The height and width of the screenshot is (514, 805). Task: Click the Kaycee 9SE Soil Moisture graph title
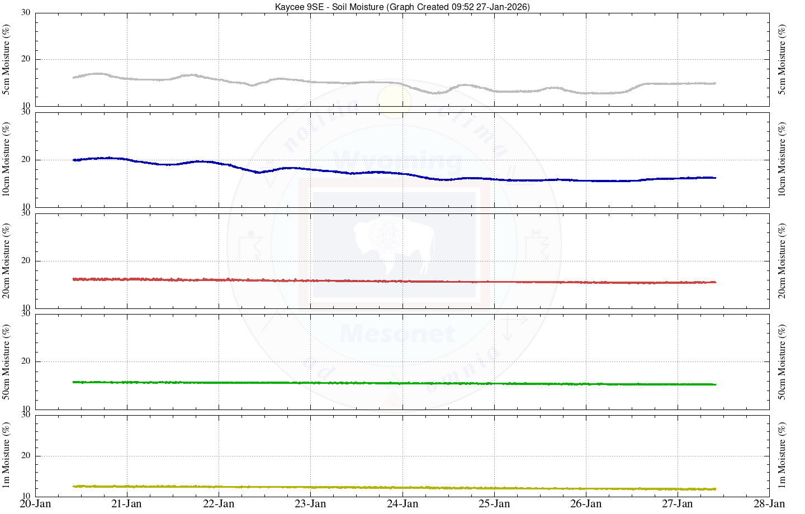click(402, 7)
